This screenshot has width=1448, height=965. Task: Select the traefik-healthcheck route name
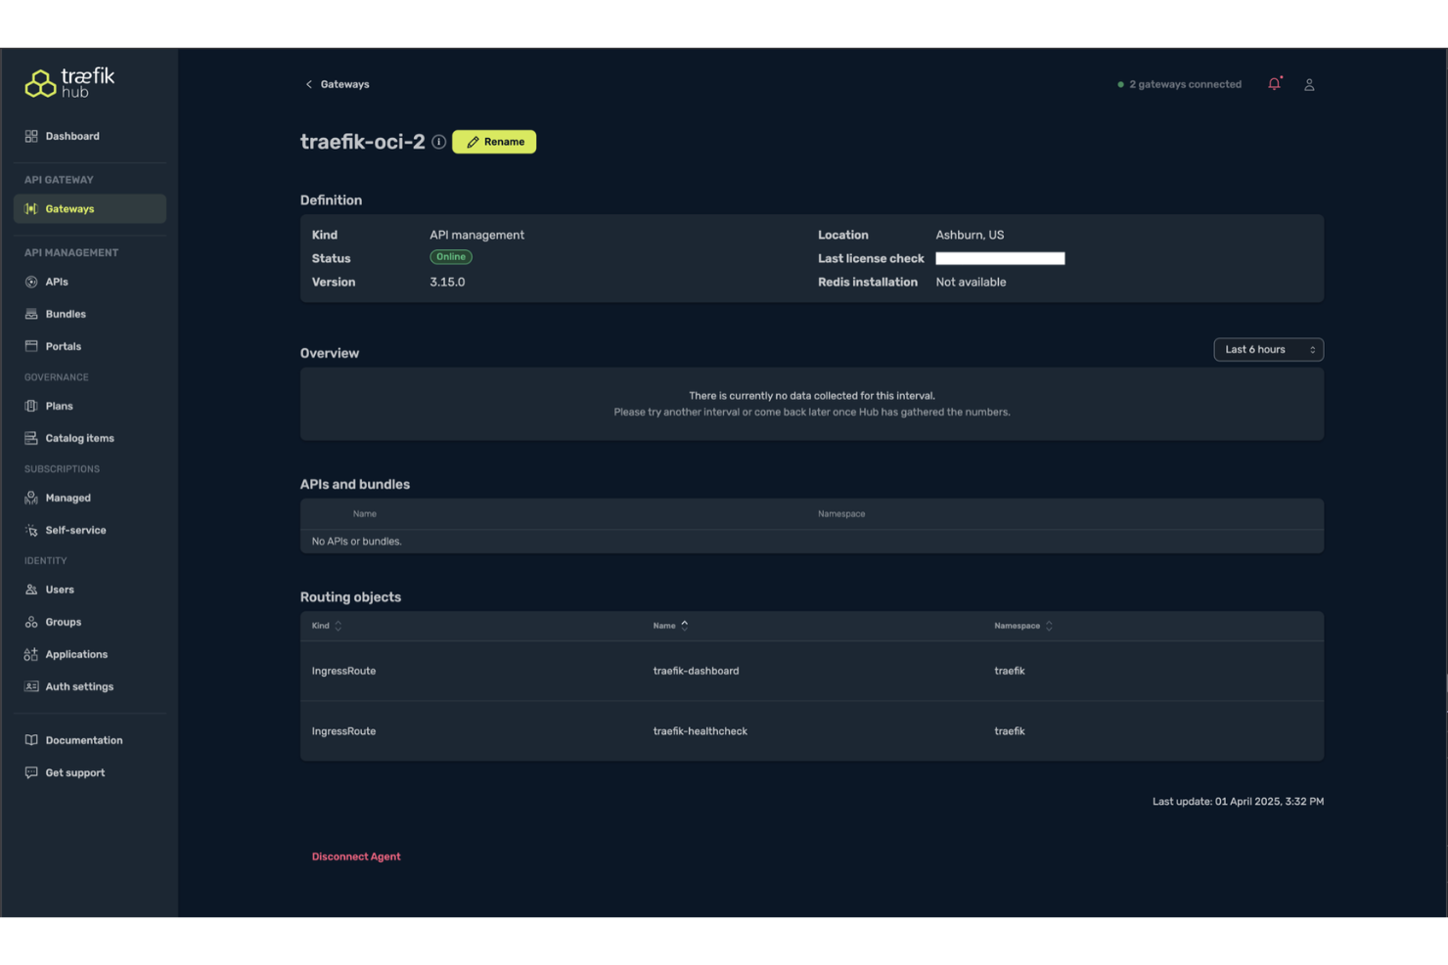click(700, 731)
